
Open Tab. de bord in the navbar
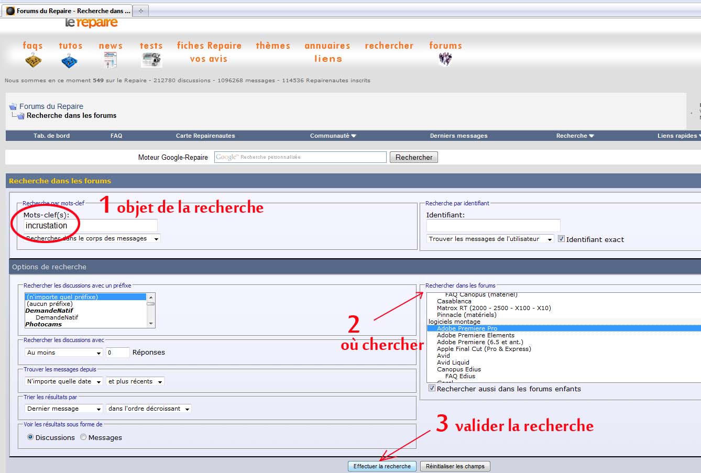51,136
